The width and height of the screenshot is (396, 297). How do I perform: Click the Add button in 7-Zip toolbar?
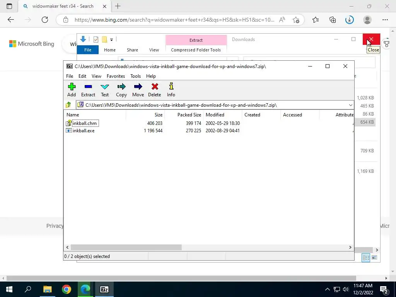click(72, 90)
